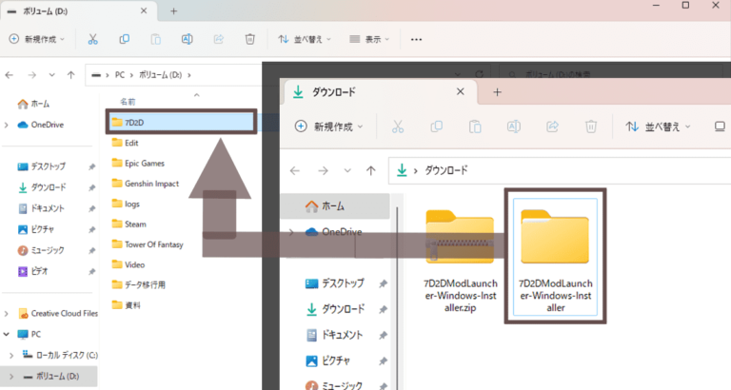Click the Cut scissors icon in the ダウンロード window
This screenshot has height=390, width=731.
coord(398,127)
